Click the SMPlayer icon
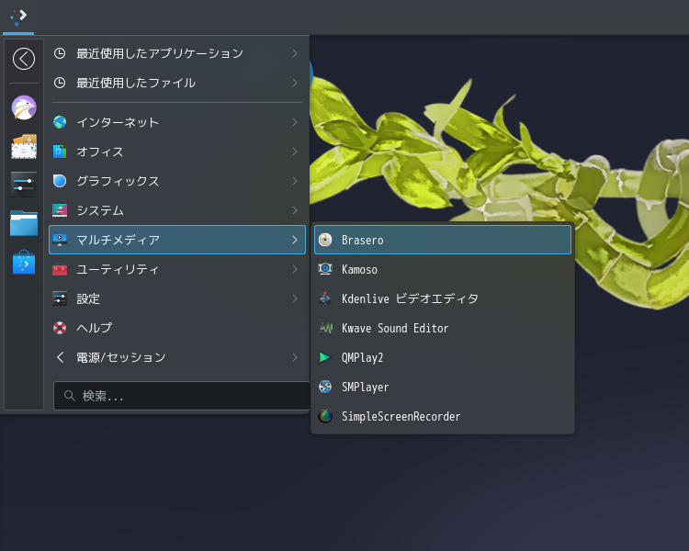The width and height of the screenshot is (689, 551). pos(325,387)
